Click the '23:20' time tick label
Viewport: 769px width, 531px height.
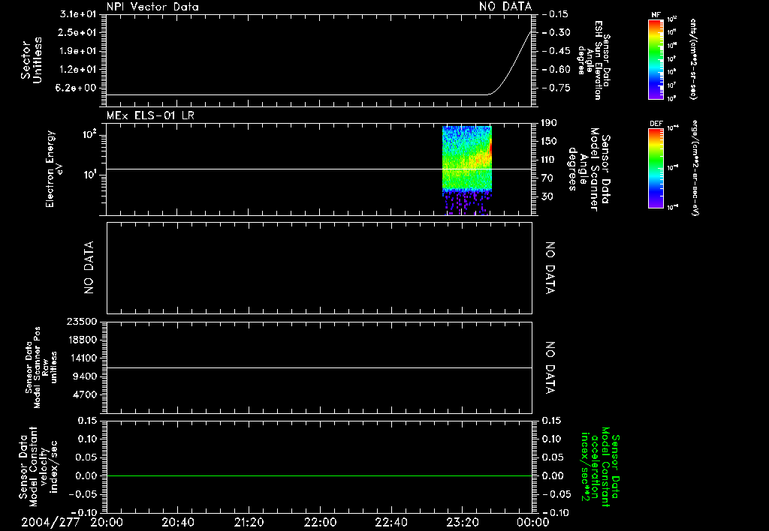coord(463,522)
